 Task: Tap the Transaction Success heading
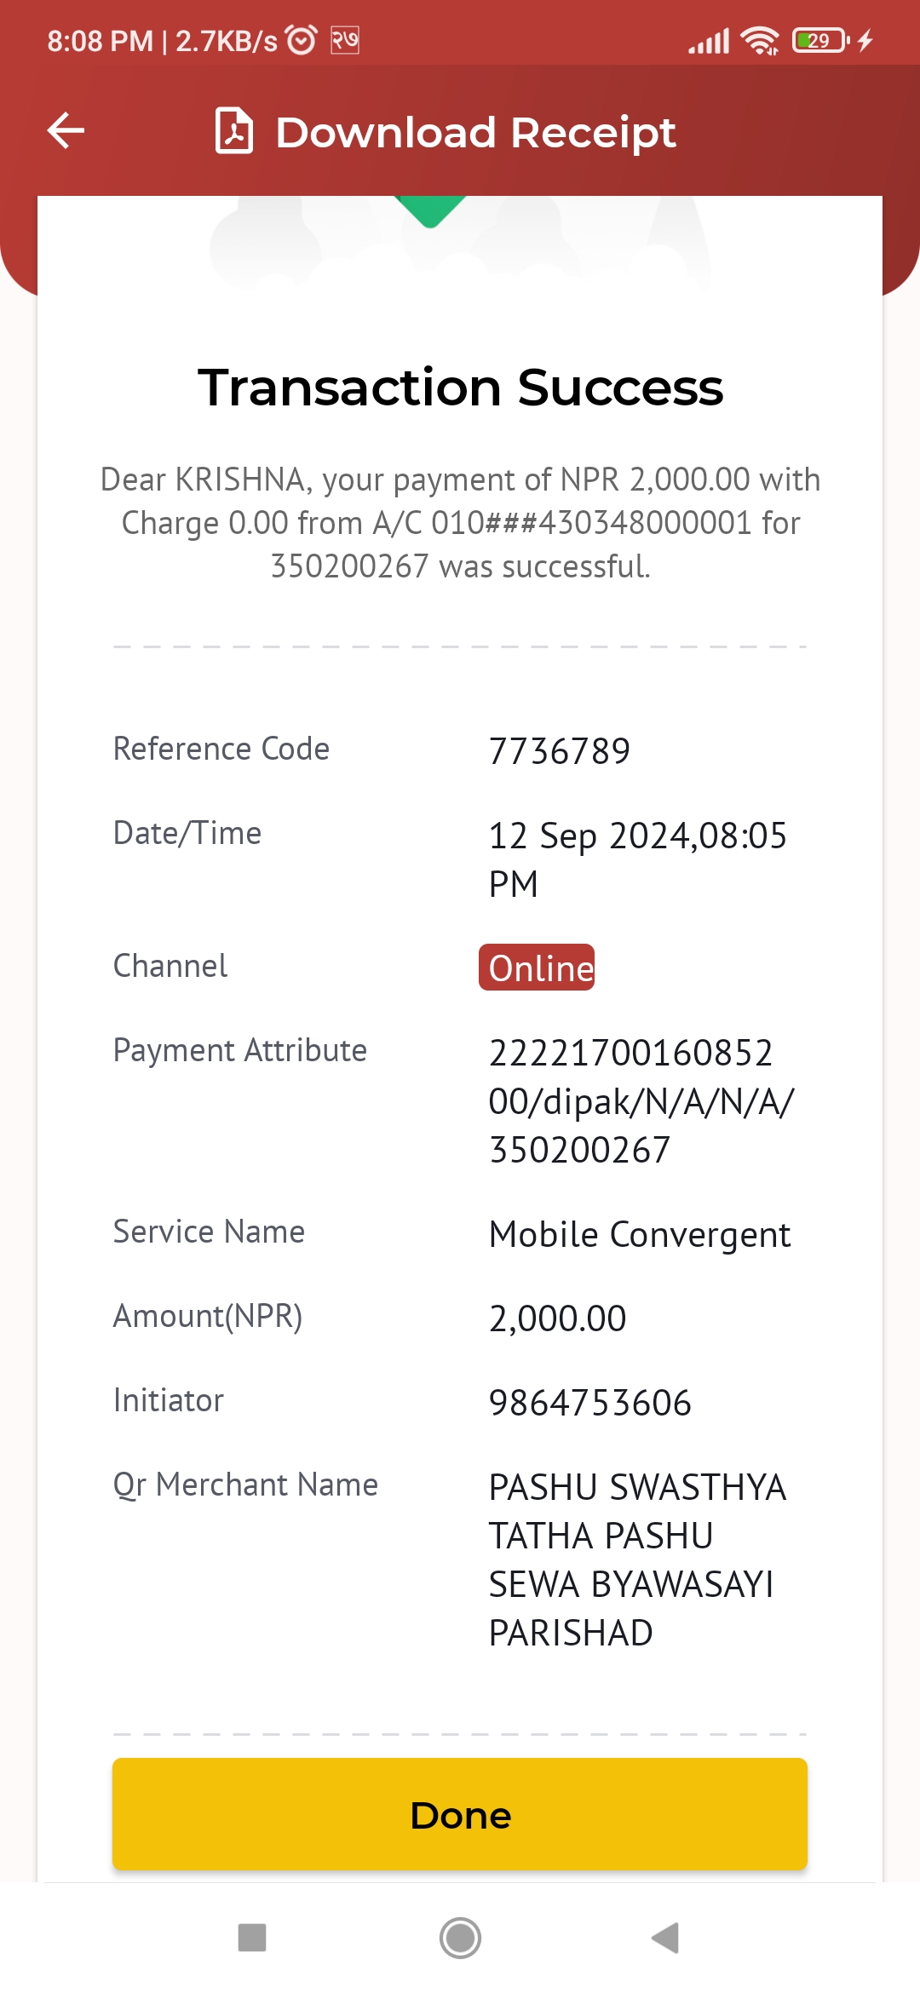coord(461,388)
